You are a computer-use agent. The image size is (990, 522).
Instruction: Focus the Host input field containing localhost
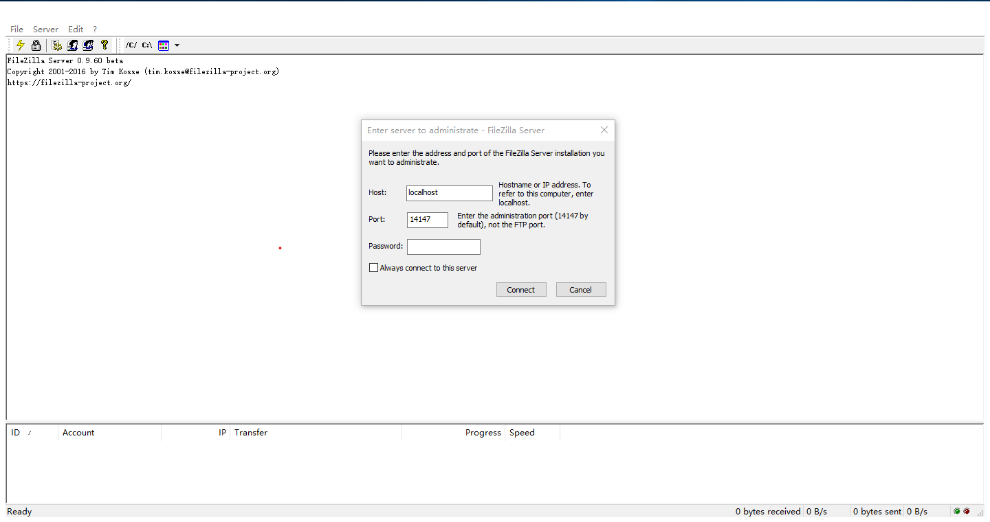(x=450, y=193)
